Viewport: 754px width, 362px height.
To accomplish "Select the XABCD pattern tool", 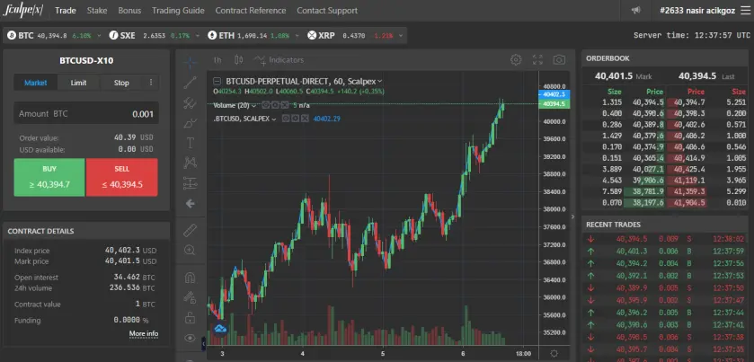I will point(191,163).
